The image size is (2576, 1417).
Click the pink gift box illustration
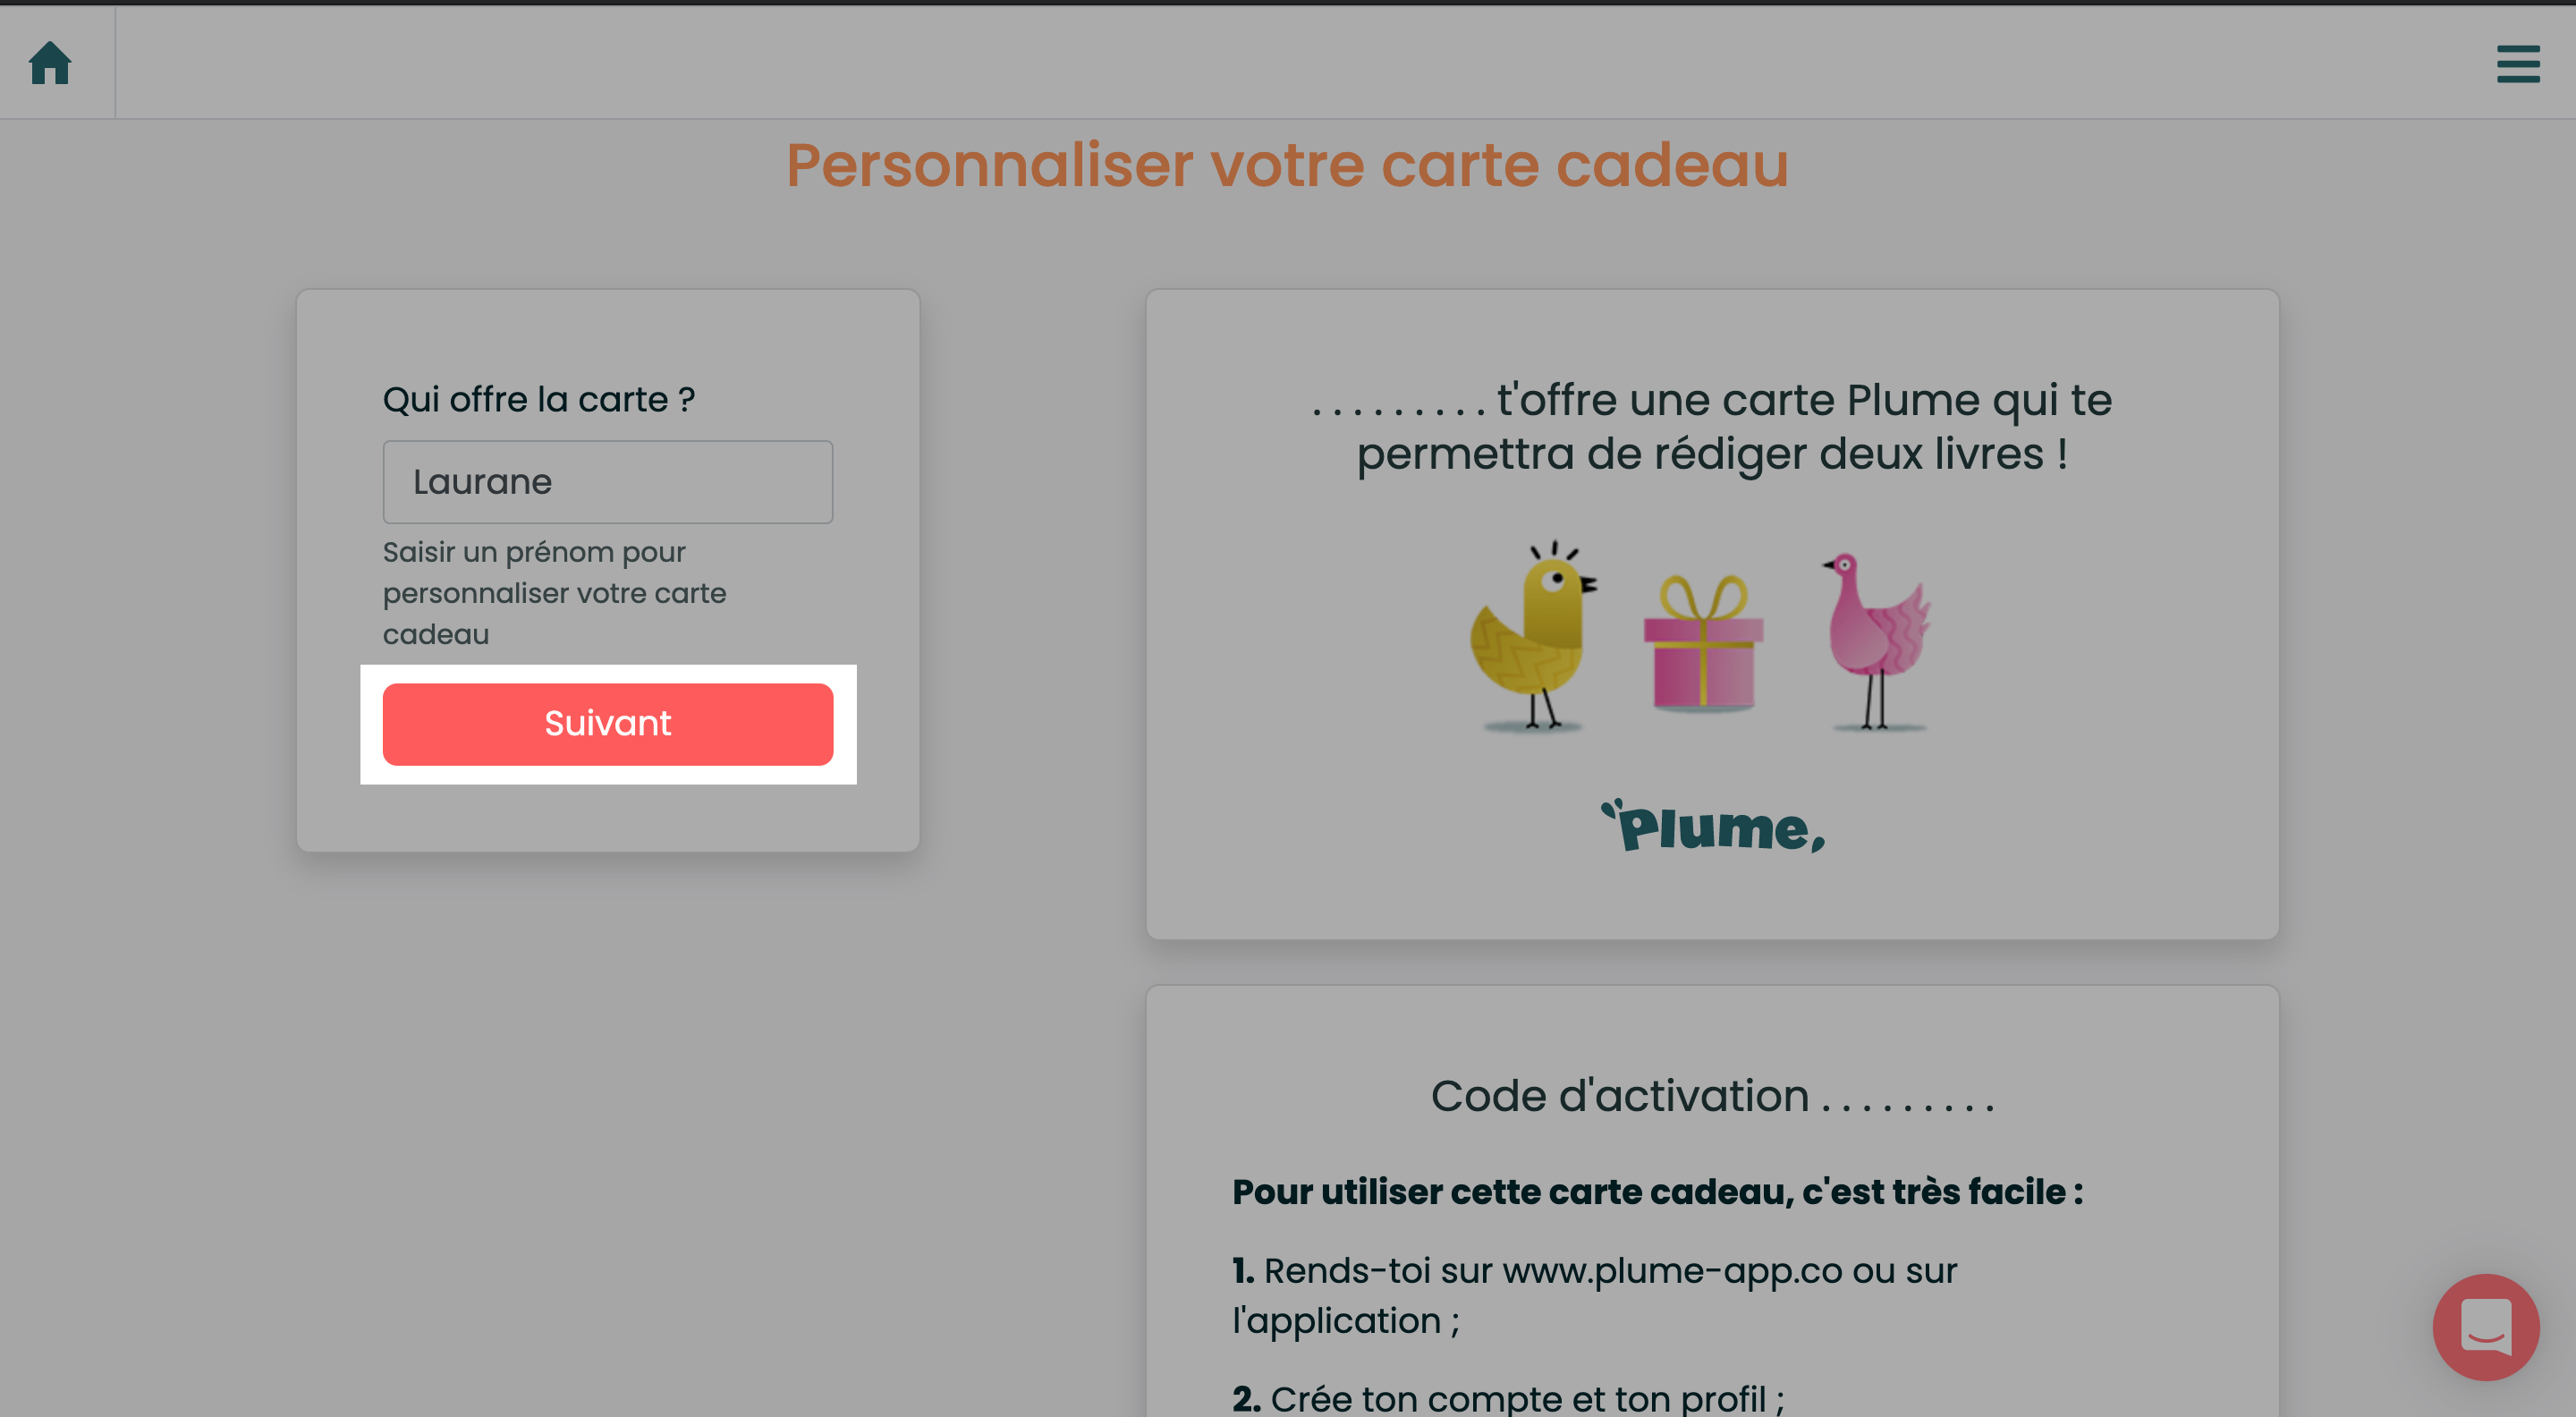pos(1704,643)
